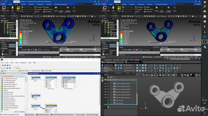
Task: Toggle Minimum checkbox in Copy of Static Structural Tabular Data
Action: click(x=168, y=49)
